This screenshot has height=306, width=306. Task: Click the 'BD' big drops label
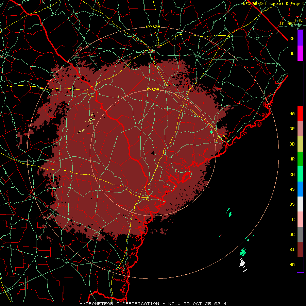click(x=292, y=144)
